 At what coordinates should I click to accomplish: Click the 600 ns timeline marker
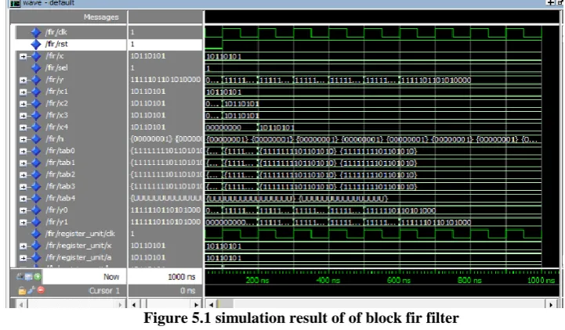click(x=399, y=280)
